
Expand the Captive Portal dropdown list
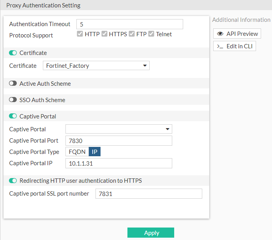pyautogui.click(x=118, y=129)
